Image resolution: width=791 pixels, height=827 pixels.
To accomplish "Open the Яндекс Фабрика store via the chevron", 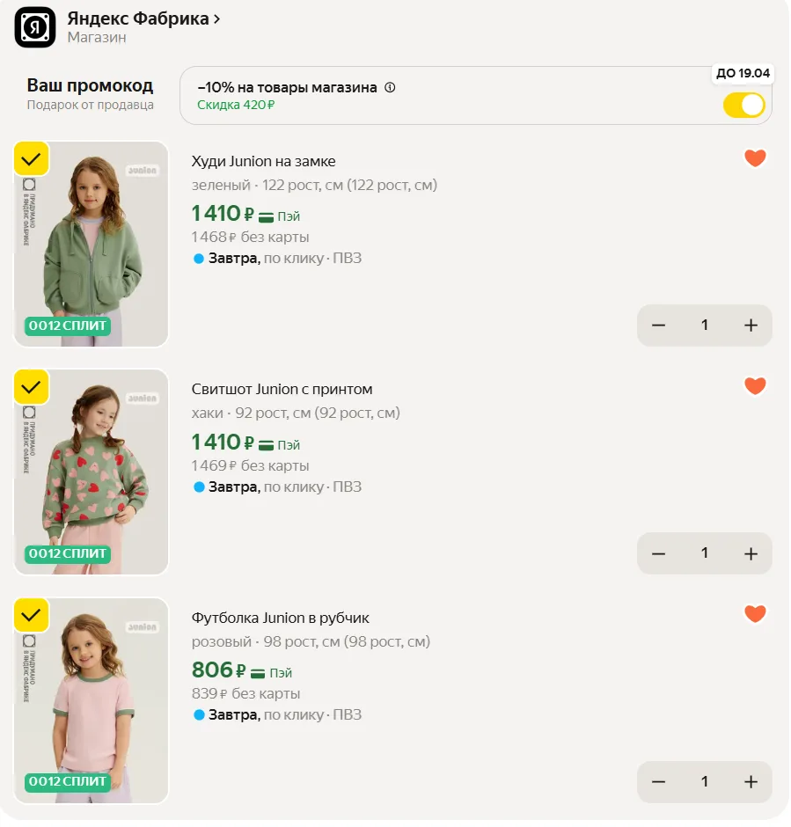I will [x=216, y=19].
